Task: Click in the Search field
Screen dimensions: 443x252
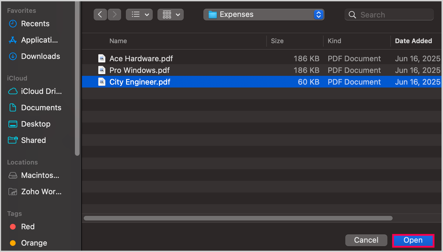Action: [392, 15]
